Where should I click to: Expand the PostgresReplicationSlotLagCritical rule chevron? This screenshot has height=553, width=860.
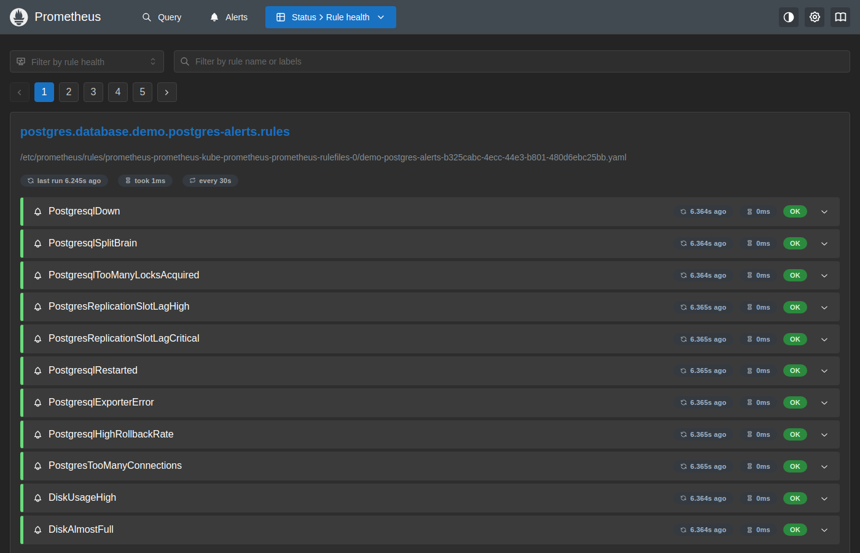(824, 339)
